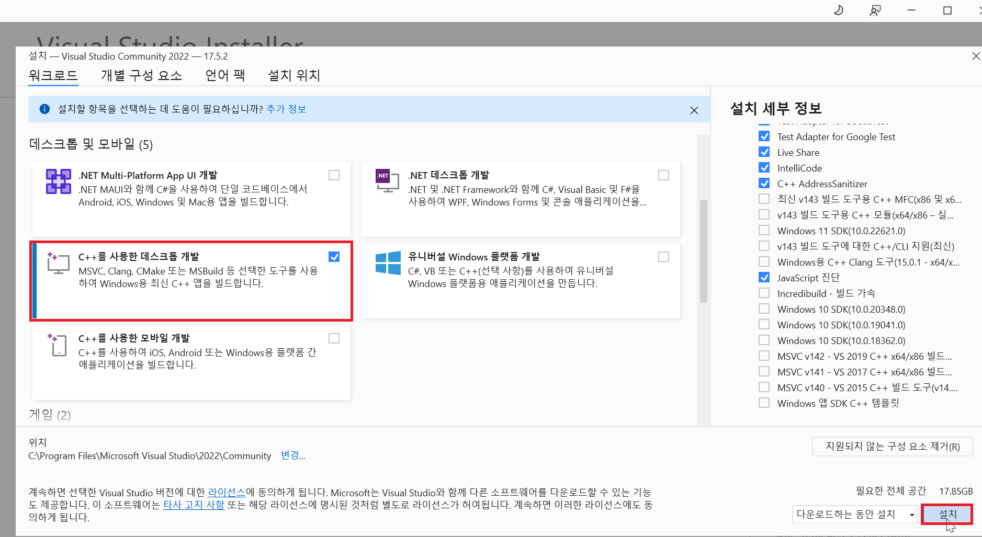Check Windows 10 SDK(10.0.19041.0)

point(764,325)
